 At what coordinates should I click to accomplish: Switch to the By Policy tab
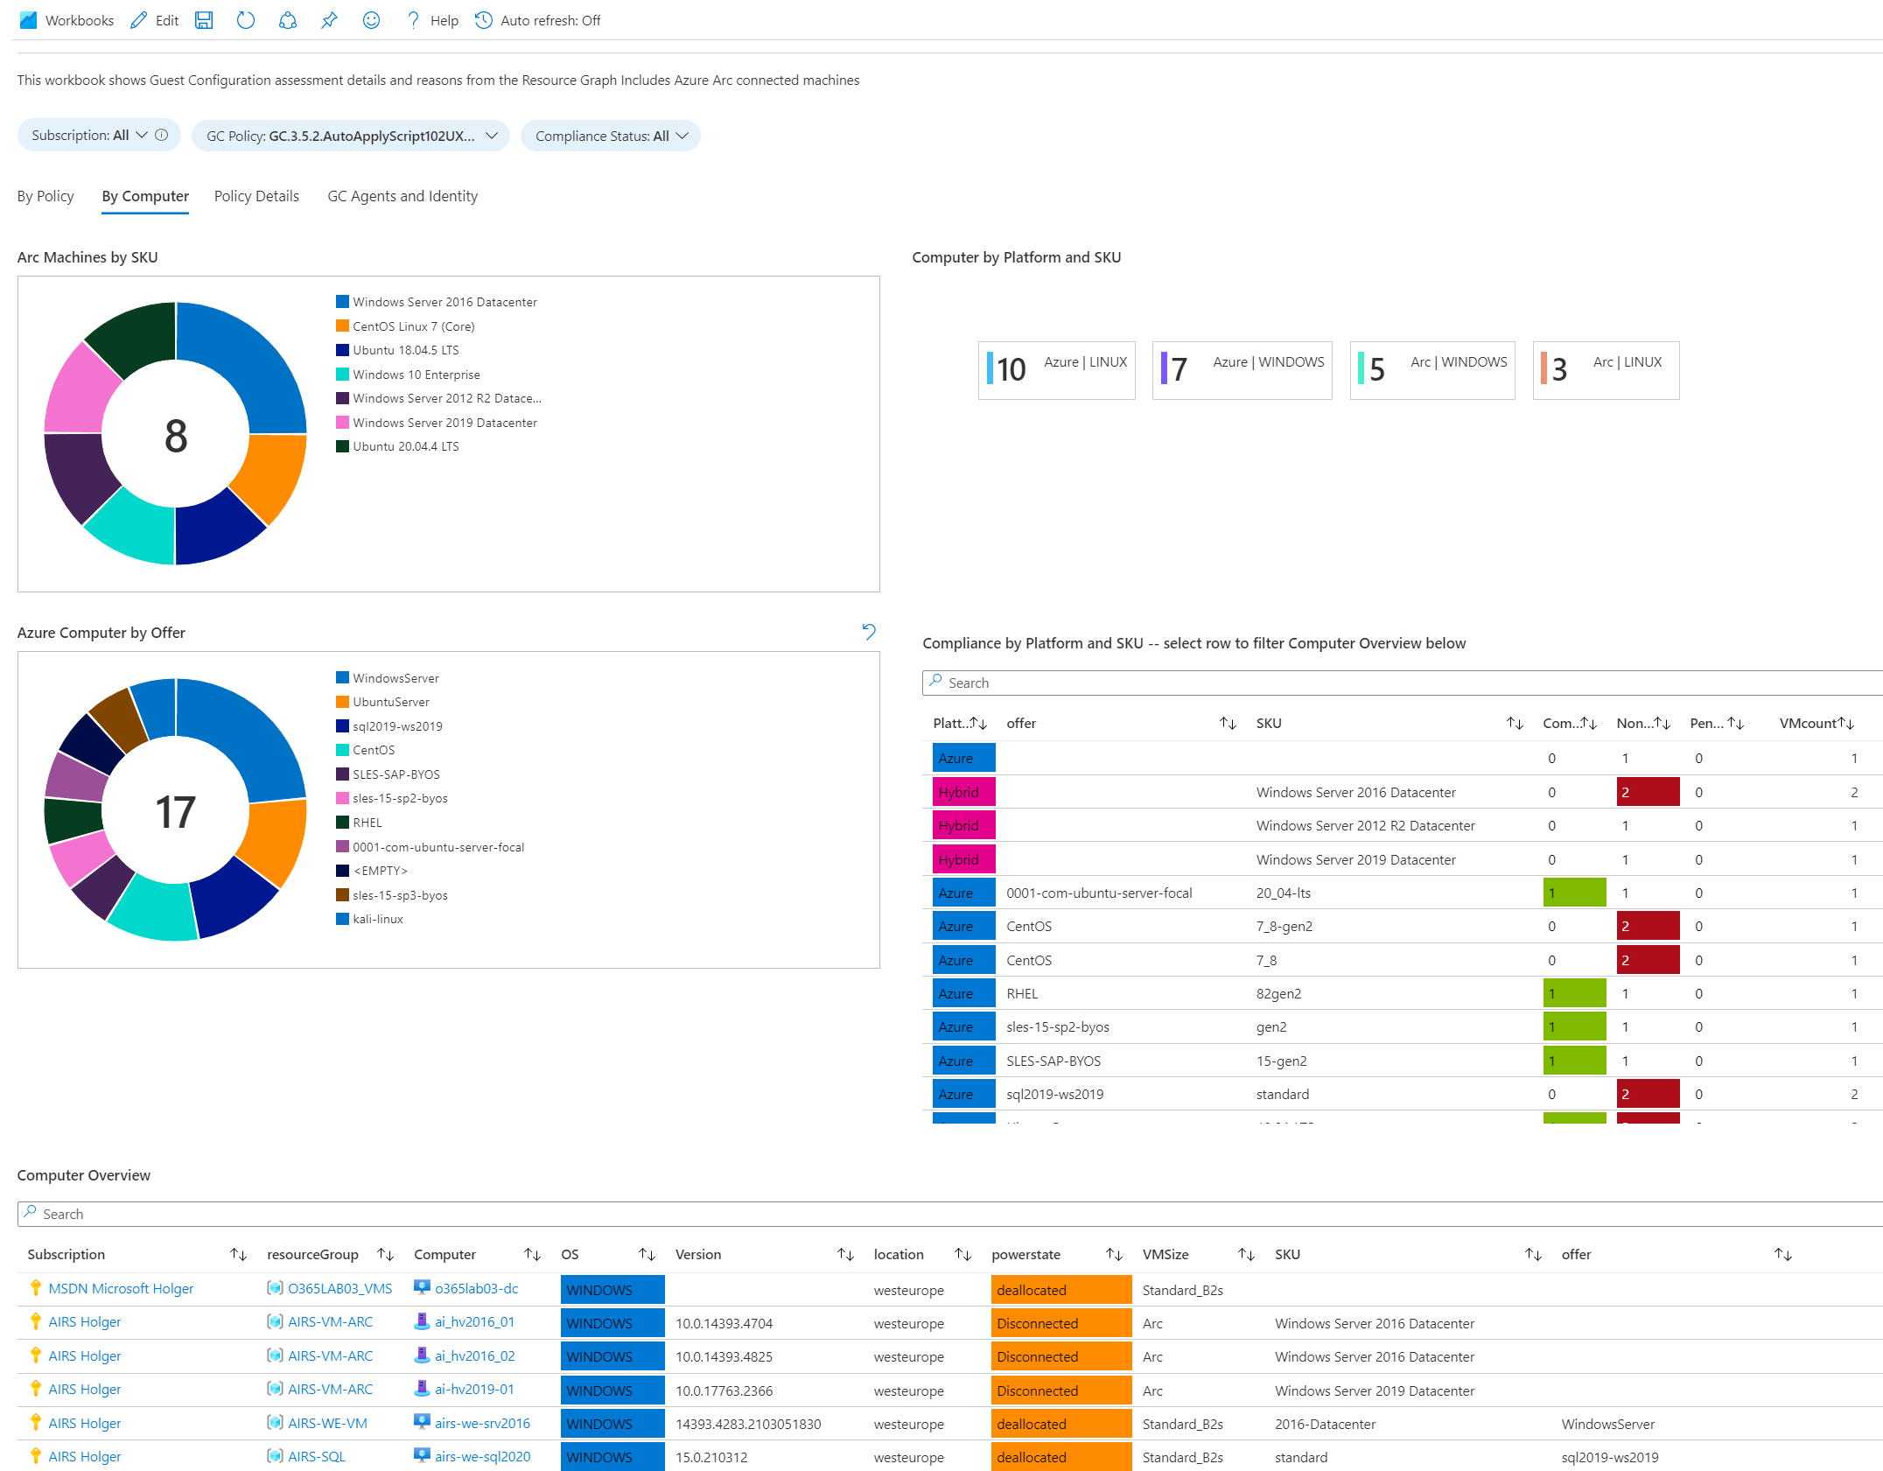pyautogui.click(x=45, y=196)
